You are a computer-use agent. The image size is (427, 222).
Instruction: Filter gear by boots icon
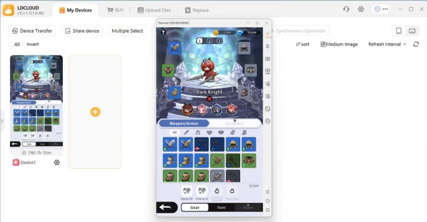[244, 133]
